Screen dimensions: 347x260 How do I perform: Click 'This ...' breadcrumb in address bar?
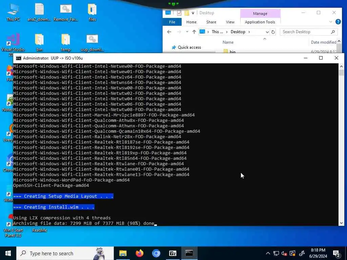[217, 32]
